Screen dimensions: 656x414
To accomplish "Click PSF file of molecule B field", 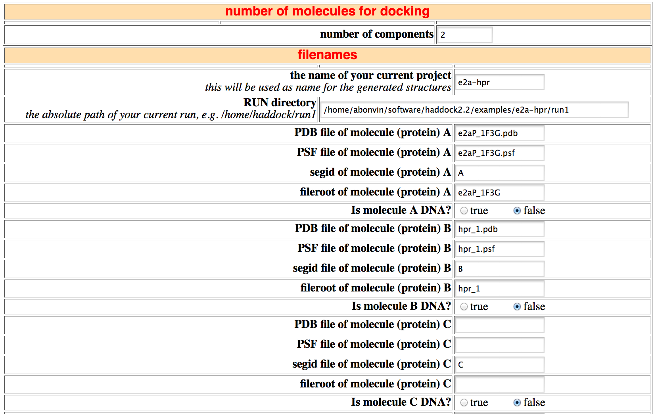I will (500, 249).
